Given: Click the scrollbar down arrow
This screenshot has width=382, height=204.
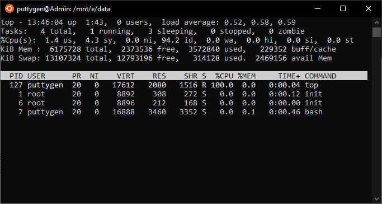Looking at the screenshot, I should 376,198.
